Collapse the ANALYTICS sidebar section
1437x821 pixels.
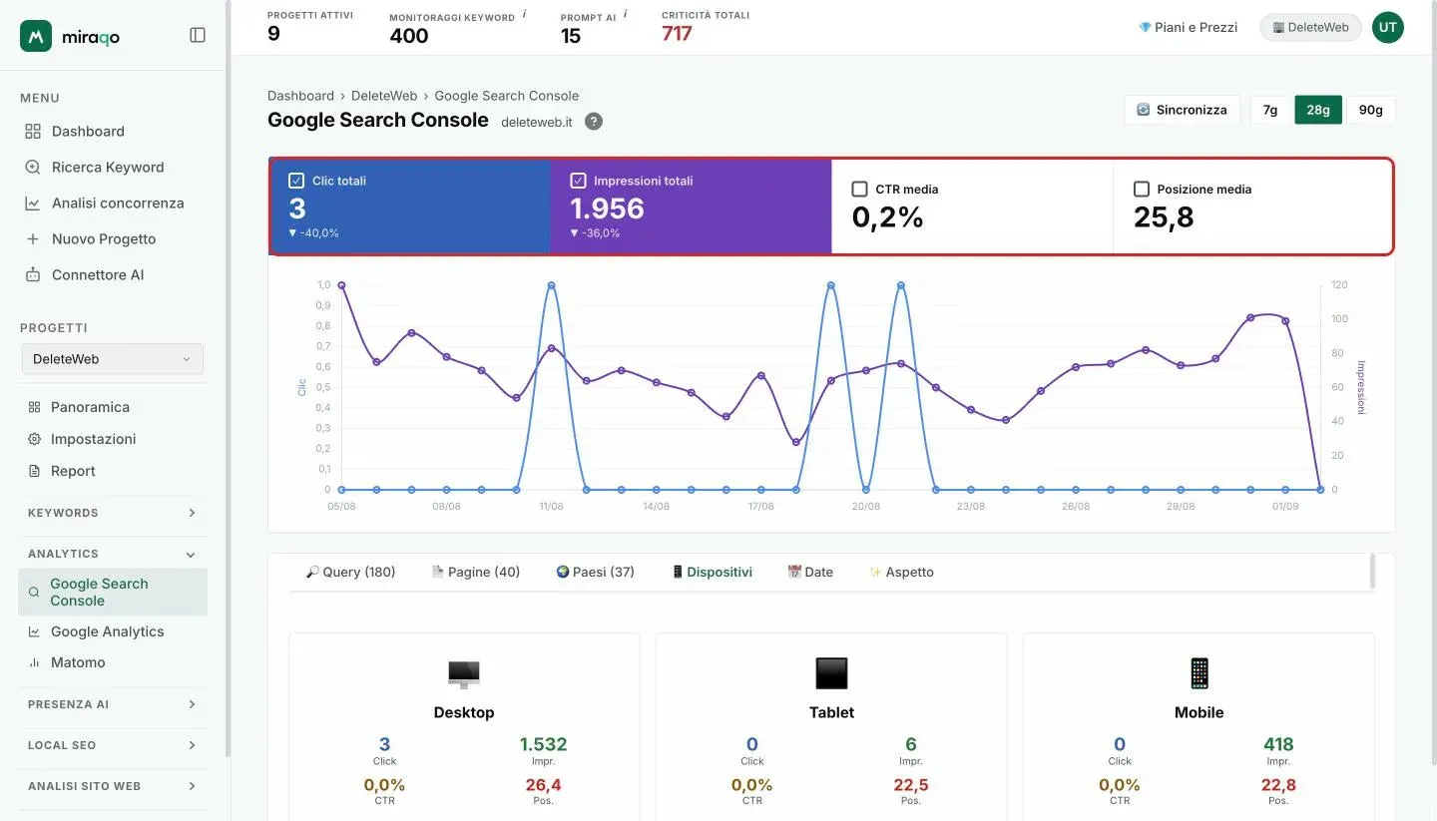point(112,554)
